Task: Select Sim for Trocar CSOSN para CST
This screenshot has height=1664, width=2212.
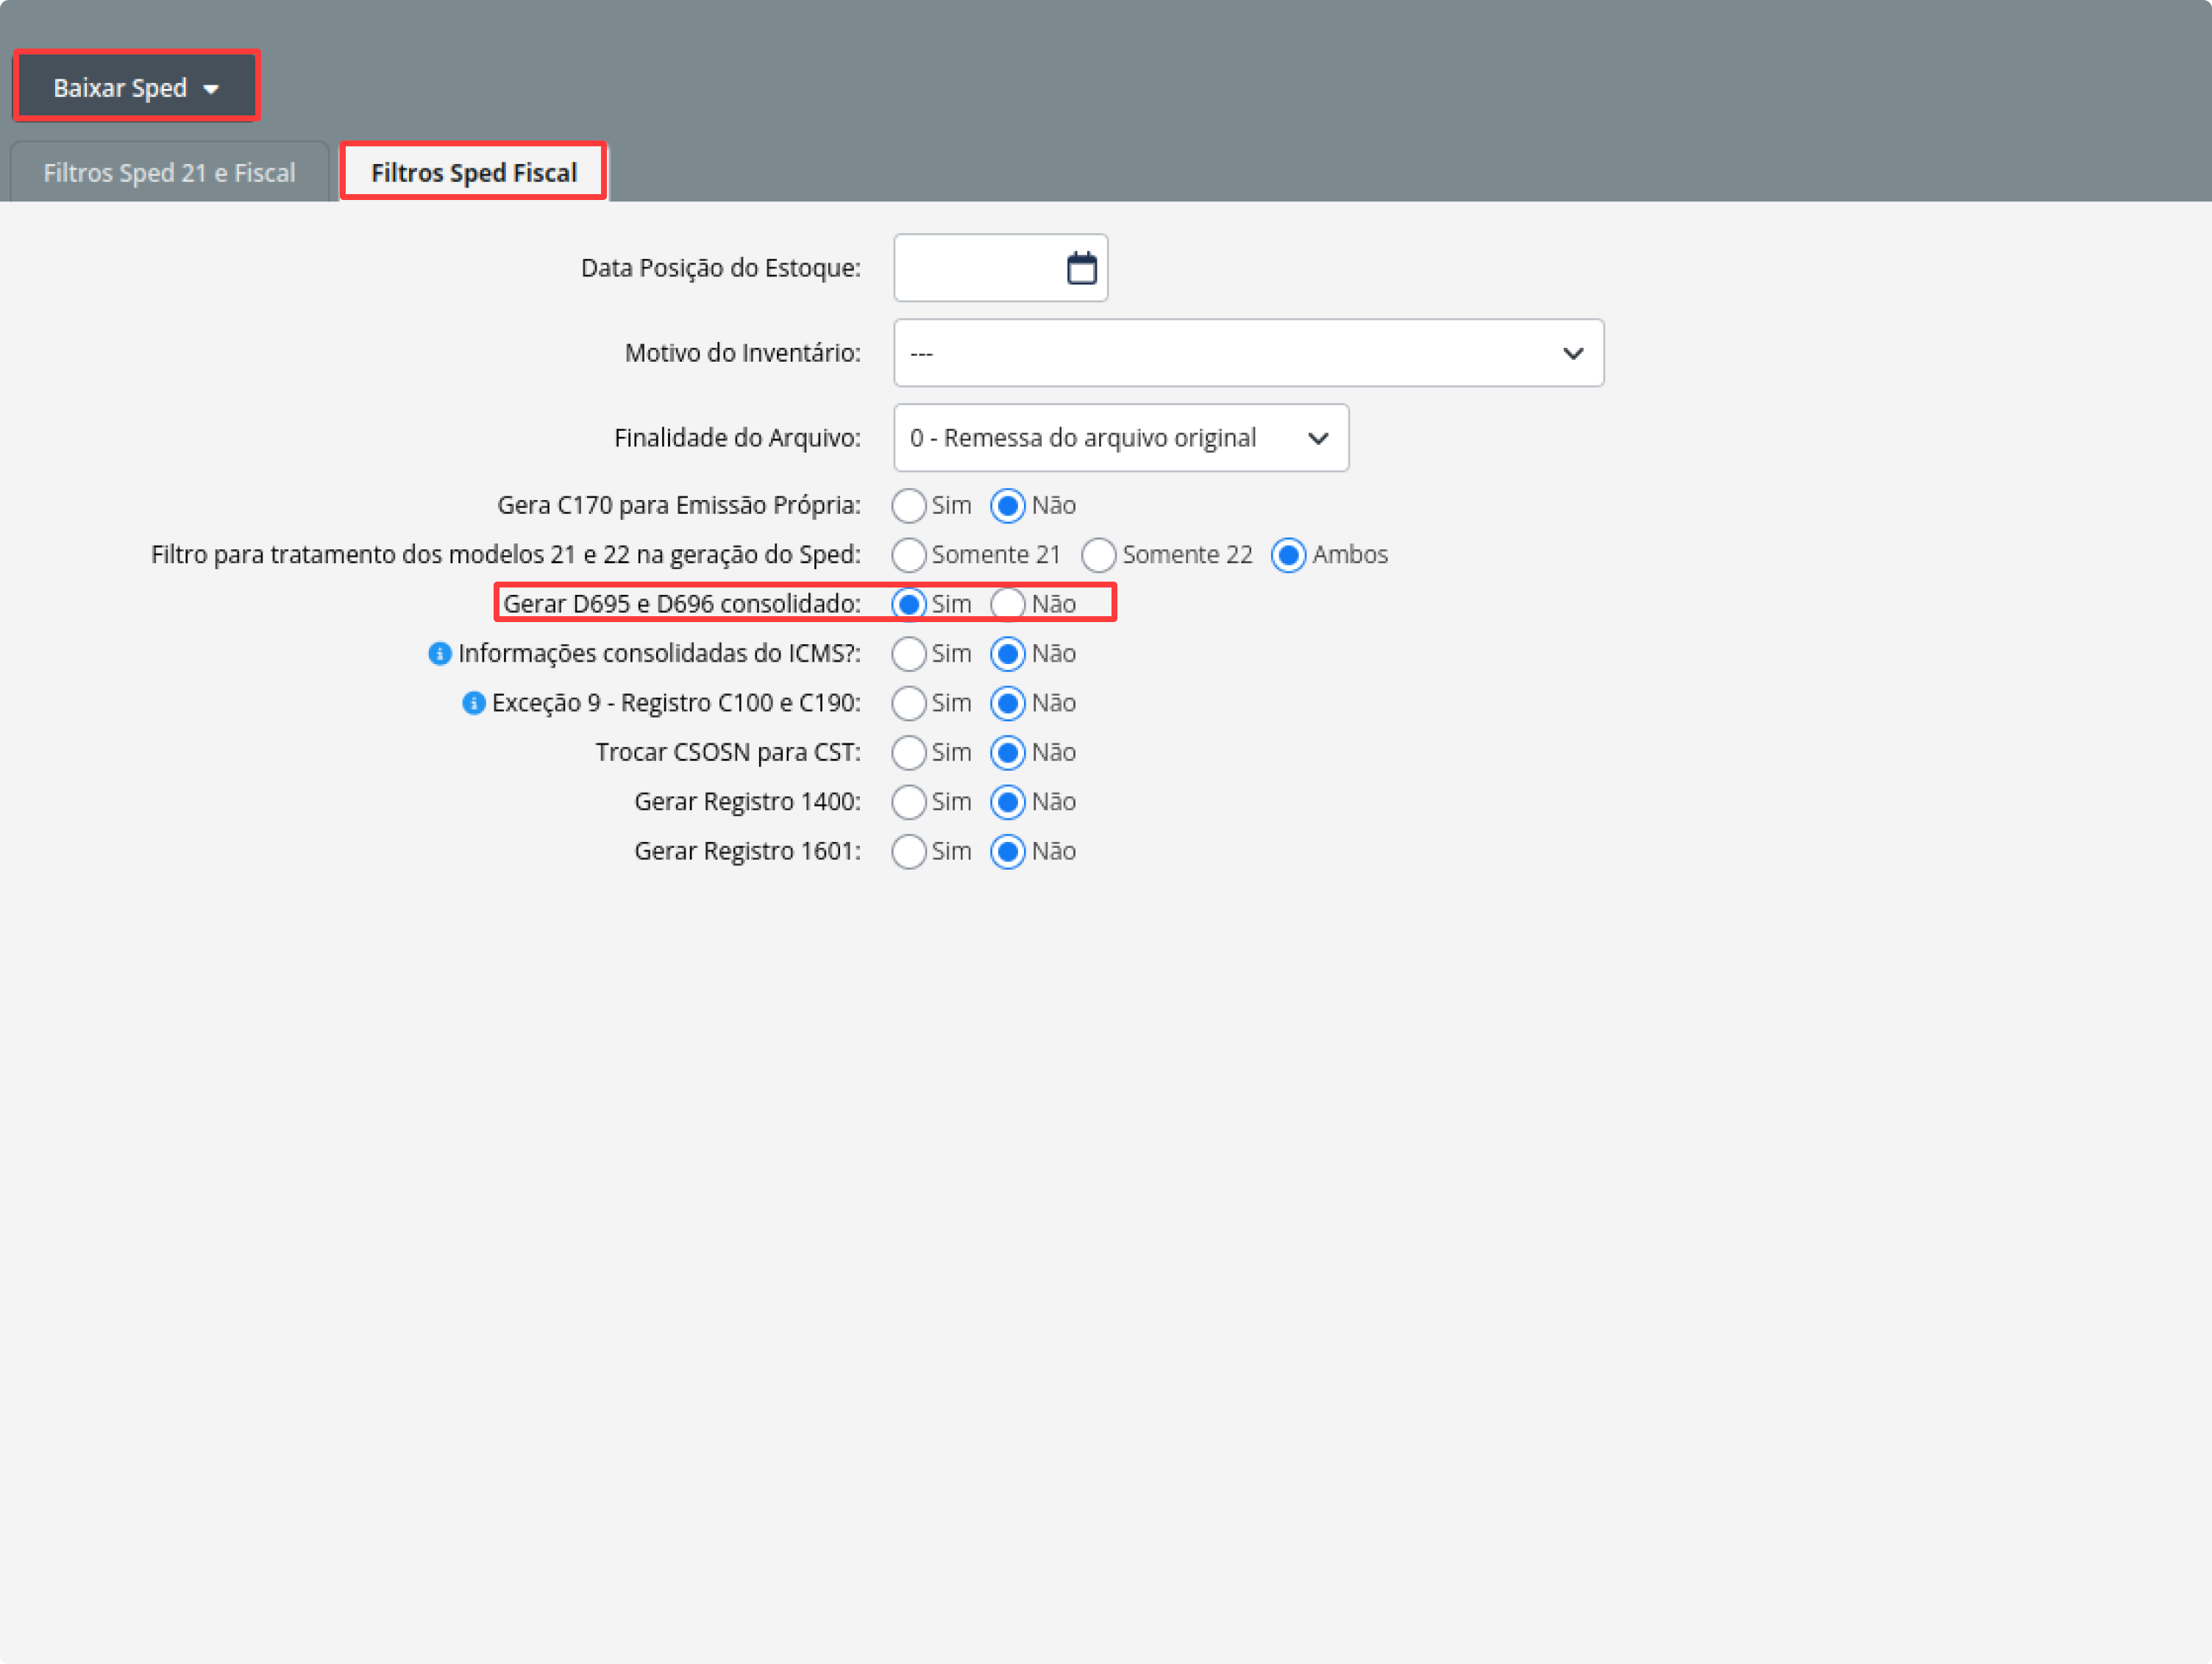Action: point(909,752)
